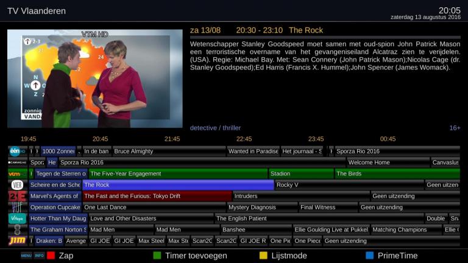Select the Vitaya channel logo

[17, 218]
